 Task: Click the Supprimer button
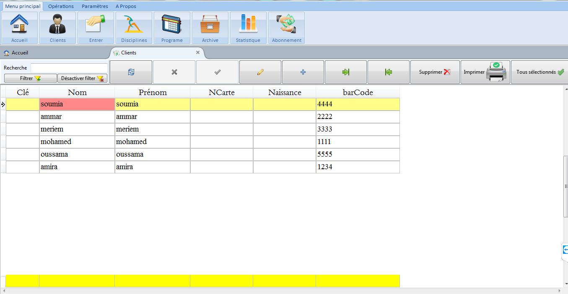(x=435, y=72)
